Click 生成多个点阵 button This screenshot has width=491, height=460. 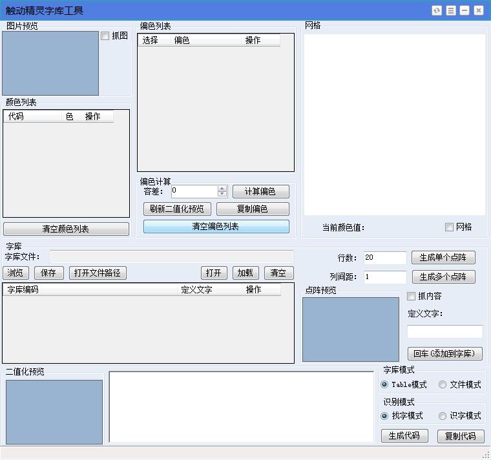click(x=443, y=277)
